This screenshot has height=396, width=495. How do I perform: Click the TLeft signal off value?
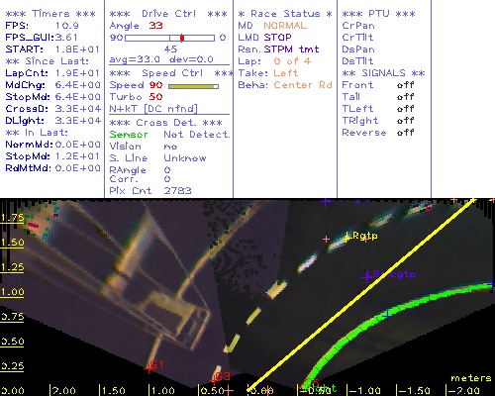point(405,109)
